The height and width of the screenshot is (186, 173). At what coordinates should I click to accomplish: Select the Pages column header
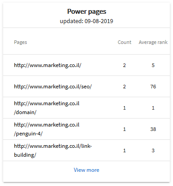tap(20, 42)
